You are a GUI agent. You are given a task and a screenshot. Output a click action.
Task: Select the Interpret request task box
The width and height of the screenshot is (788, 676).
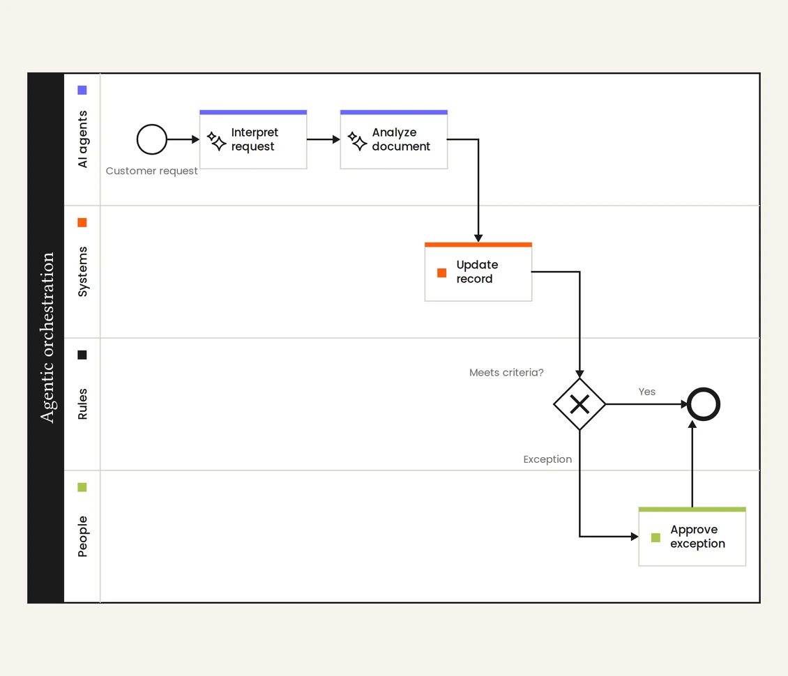(x=253, y=139)
